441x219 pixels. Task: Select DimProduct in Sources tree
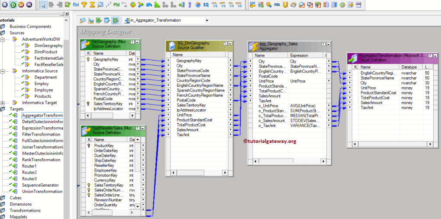[x=46, y=52]
